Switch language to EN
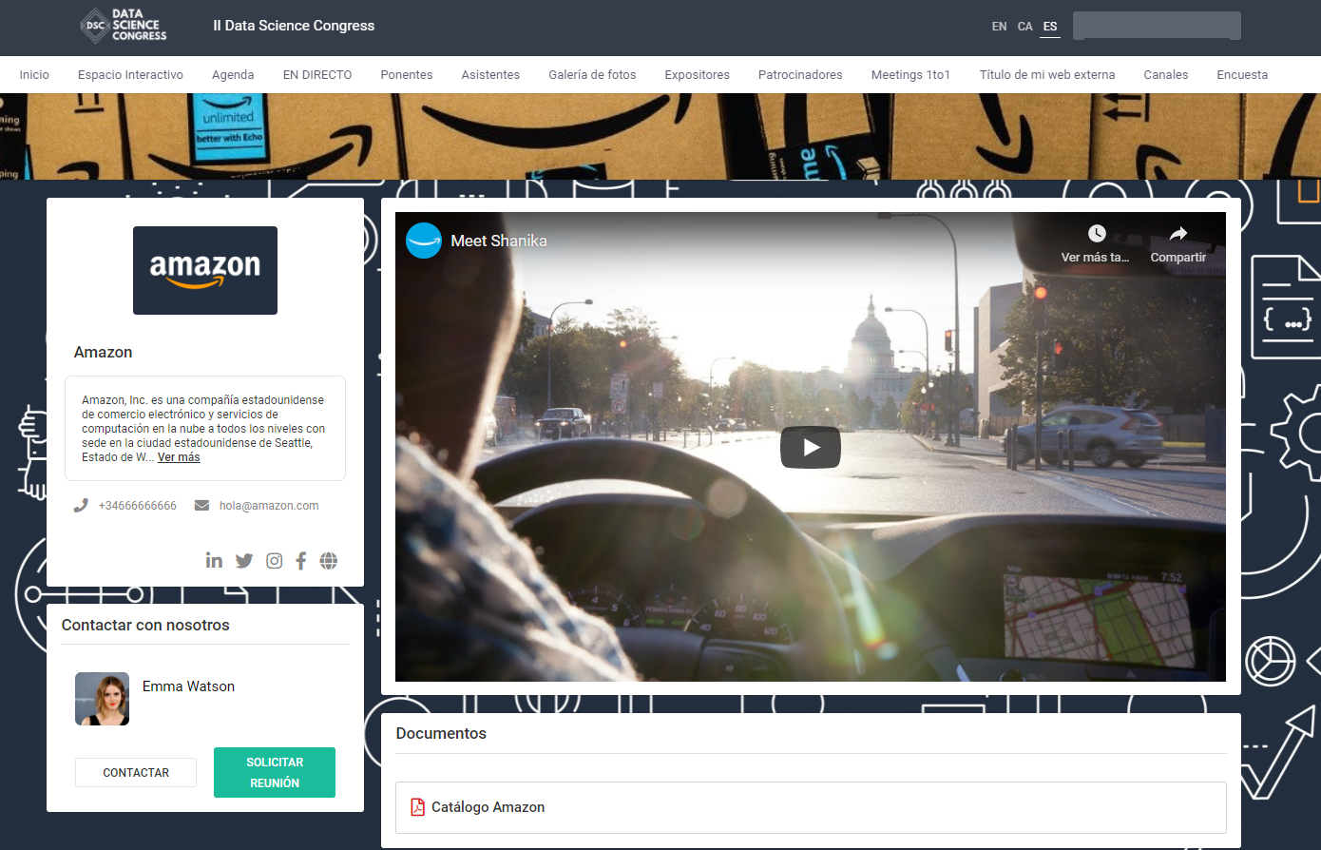Viewport: 1321px width, 850px height. pyautogui.click(x=999, y=27)
